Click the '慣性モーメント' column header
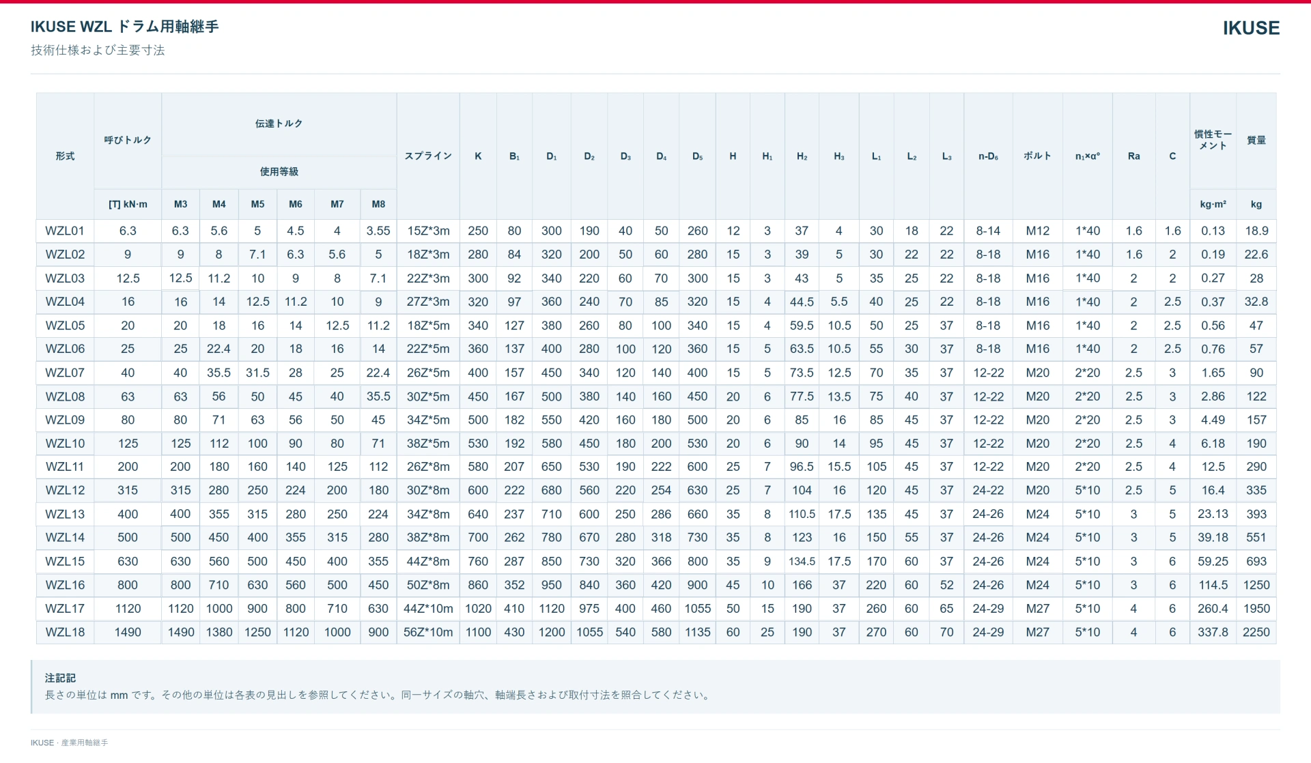The width and height of the screenshot is (1311, 763). click(1213, 140)
